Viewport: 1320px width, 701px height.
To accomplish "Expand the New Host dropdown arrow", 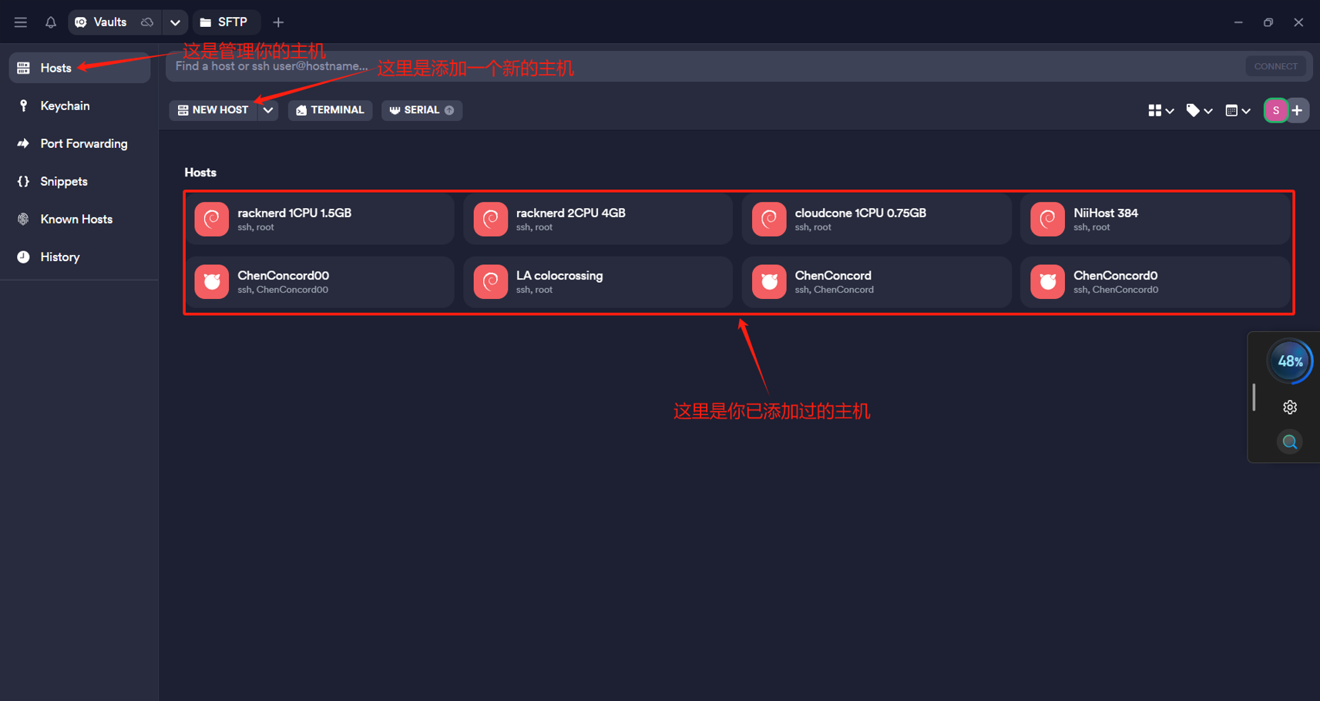I will [268, 110].
